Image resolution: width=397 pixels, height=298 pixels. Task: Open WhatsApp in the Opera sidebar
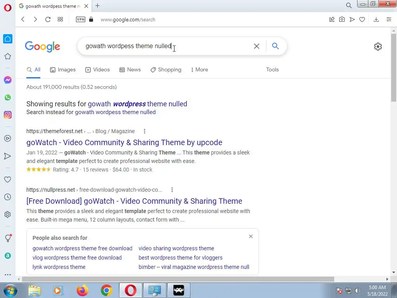point(8,97)
